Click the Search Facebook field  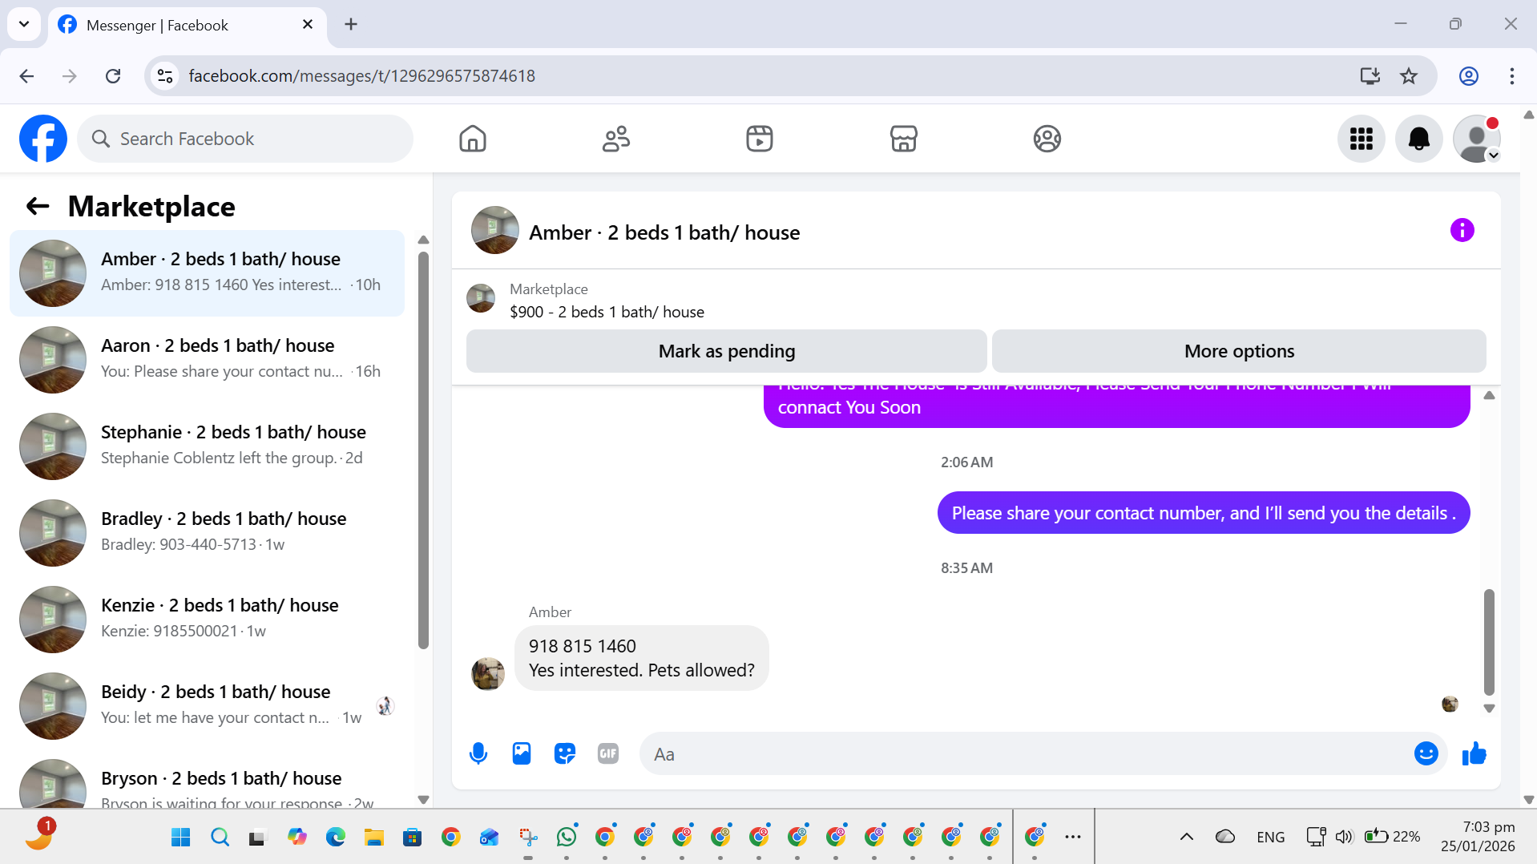pos(245,139)
